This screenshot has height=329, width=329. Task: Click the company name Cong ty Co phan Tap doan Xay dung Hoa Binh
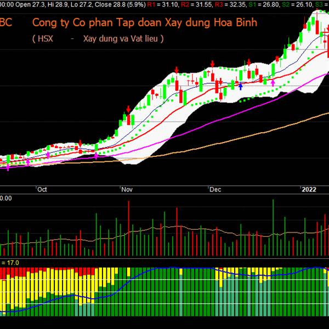145,22
